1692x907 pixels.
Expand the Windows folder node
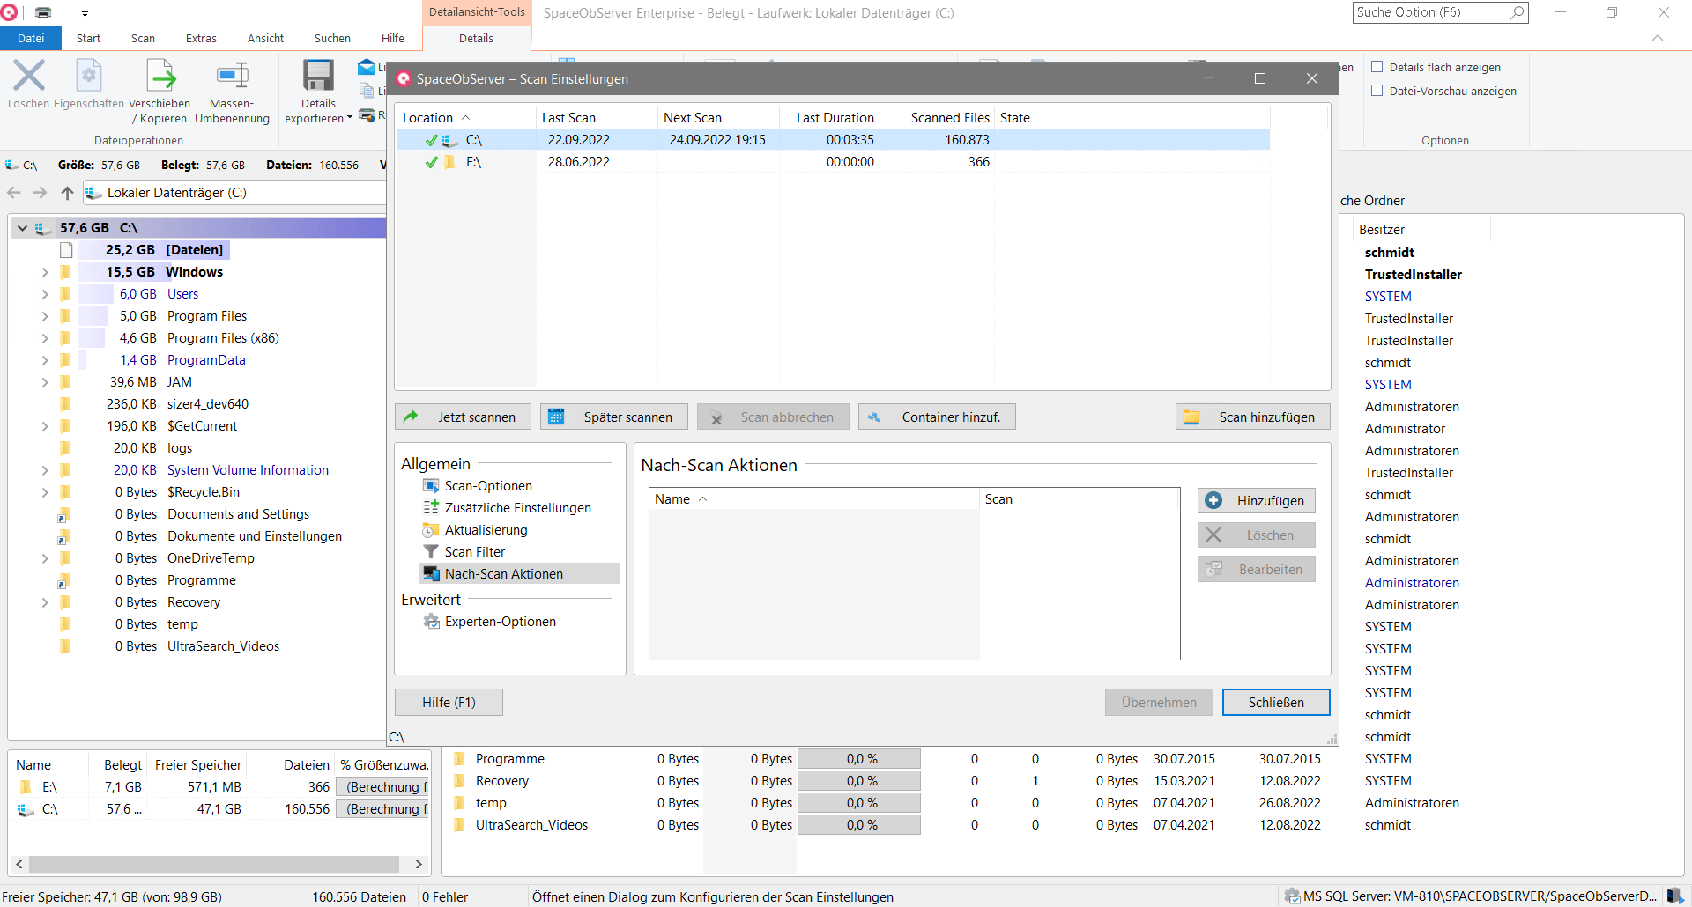[x=45, y=272]
